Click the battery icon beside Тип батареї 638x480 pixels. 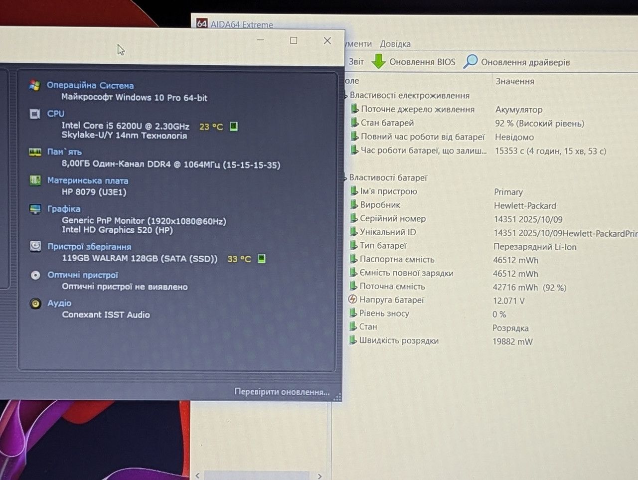354,245
